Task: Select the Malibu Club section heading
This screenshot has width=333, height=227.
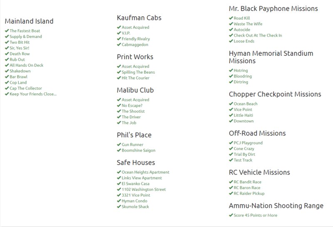Action: 135,90
